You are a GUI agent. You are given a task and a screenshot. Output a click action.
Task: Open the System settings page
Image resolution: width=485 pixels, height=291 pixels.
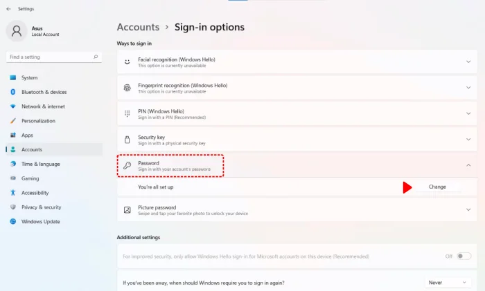(29, 77)
